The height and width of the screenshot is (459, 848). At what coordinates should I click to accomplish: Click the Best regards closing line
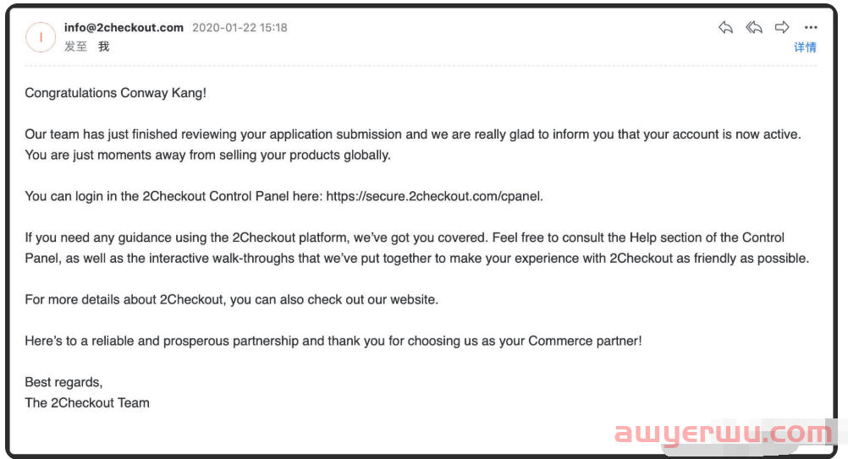click(x=63, y=382)
